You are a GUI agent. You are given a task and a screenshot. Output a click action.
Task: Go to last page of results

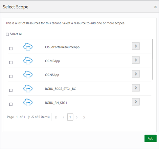pyautogui.click(x=84, y=118)
